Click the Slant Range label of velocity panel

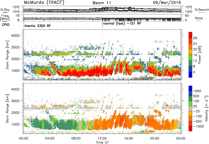(7, 109)
